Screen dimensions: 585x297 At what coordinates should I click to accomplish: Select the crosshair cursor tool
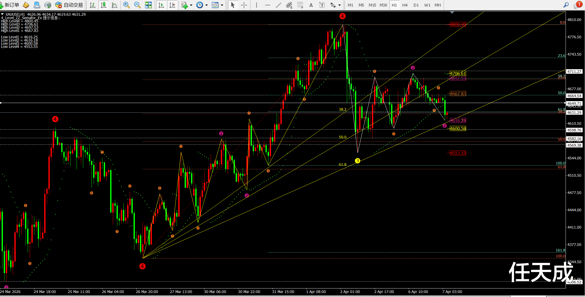(244, 5)
